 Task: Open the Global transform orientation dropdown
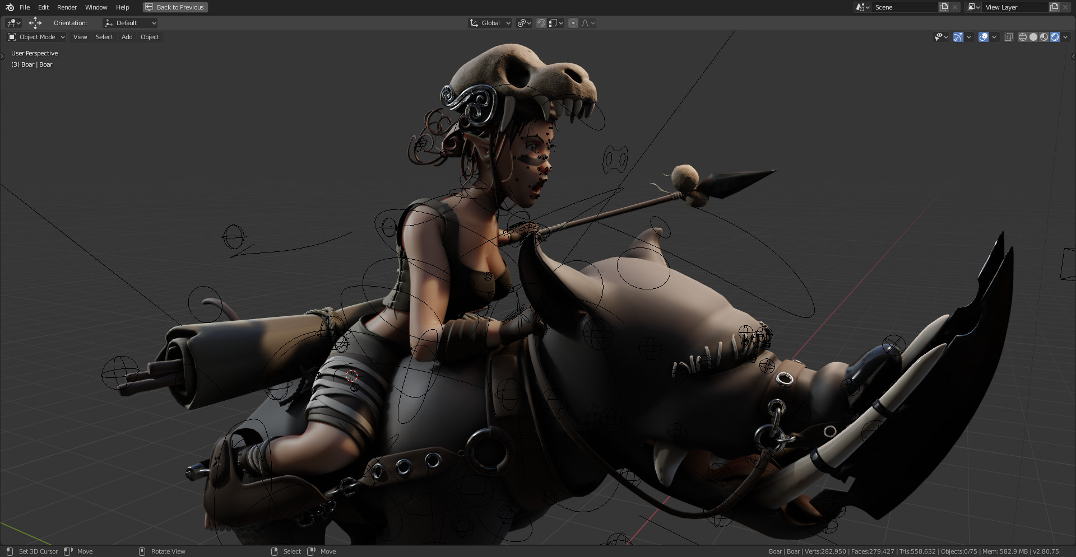pyautogui.click(x=490, y=23)
